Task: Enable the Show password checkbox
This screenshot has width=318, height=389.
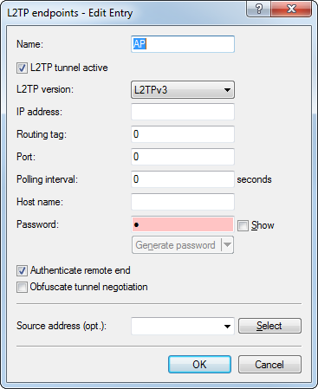Action: pyautogui.click(x=243, y=225)
